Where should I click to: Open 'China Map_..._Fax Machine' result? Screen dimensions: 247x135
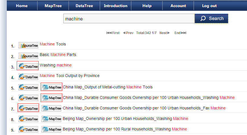coord(144,108)
